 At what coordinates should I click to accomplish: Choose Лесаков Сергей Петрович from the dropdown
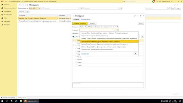click(x=109, y=39)
